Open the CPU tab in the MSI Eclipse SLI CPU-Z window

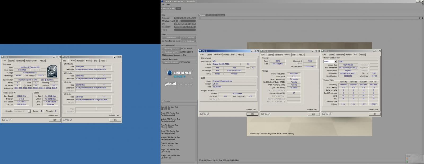coord(202,55)
